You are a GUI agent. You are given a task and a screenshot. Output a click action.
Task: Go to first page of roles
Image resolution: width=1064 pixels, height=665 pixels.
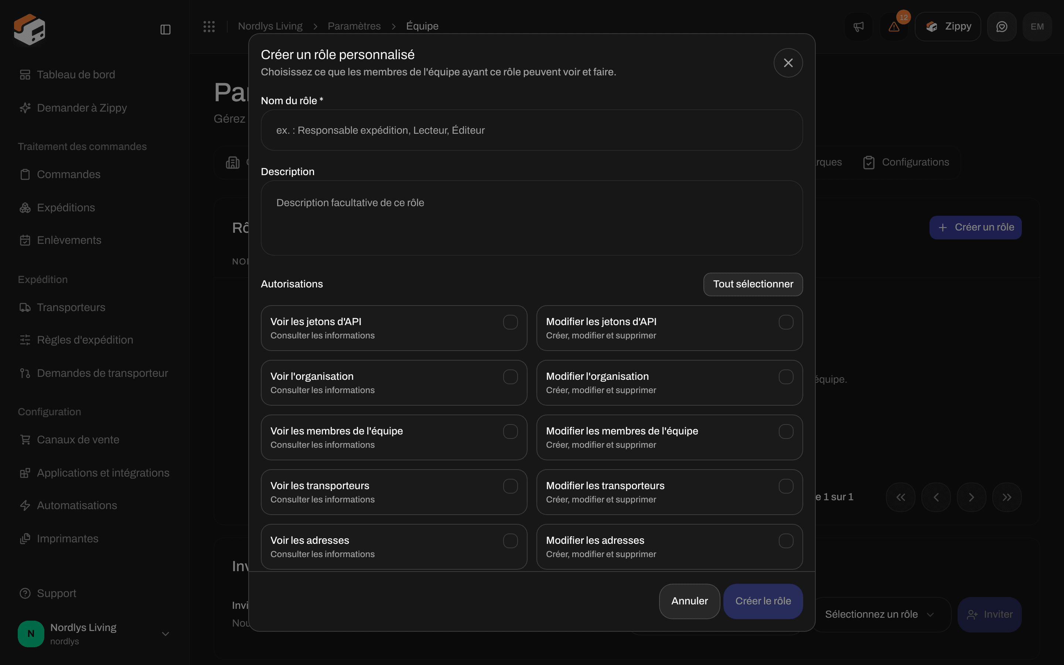click(900, 497)
